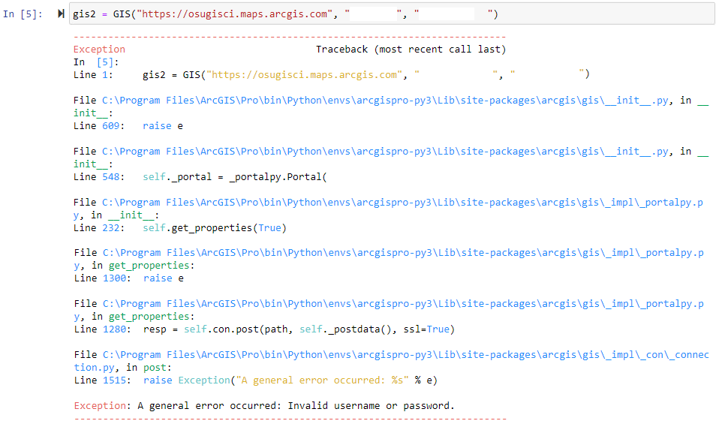Click 'Line 1515' raise Exception code line
The width and height of the screenshot is (728, 427).
tap(256, 380)
